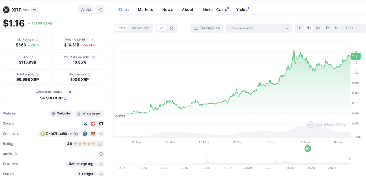Set chart range to 1M

click(318, 28)
